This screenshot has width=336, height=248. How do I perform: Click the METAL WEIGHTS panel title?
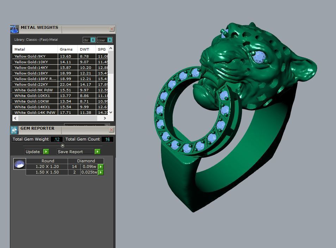(39, 27)
